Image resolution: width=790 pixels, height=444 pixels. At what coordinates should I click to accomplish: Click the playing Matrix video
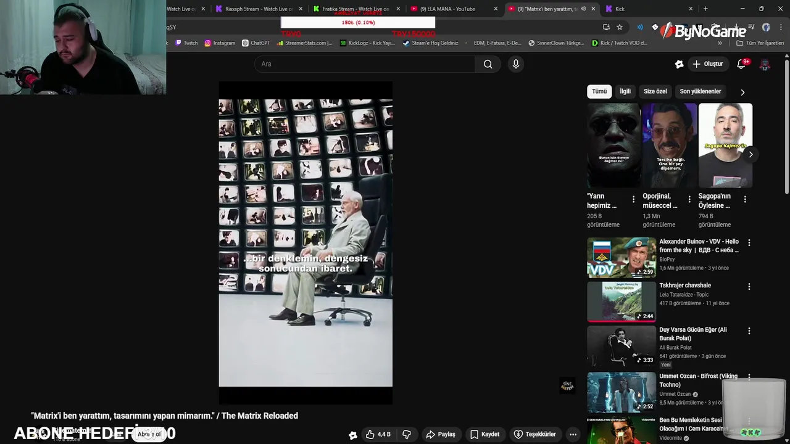(306, 243)
